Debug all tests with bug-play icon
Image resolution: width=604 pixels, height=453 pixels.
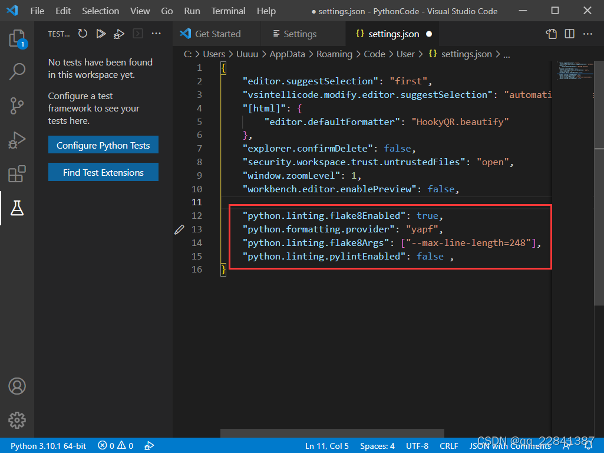[119, 34]
